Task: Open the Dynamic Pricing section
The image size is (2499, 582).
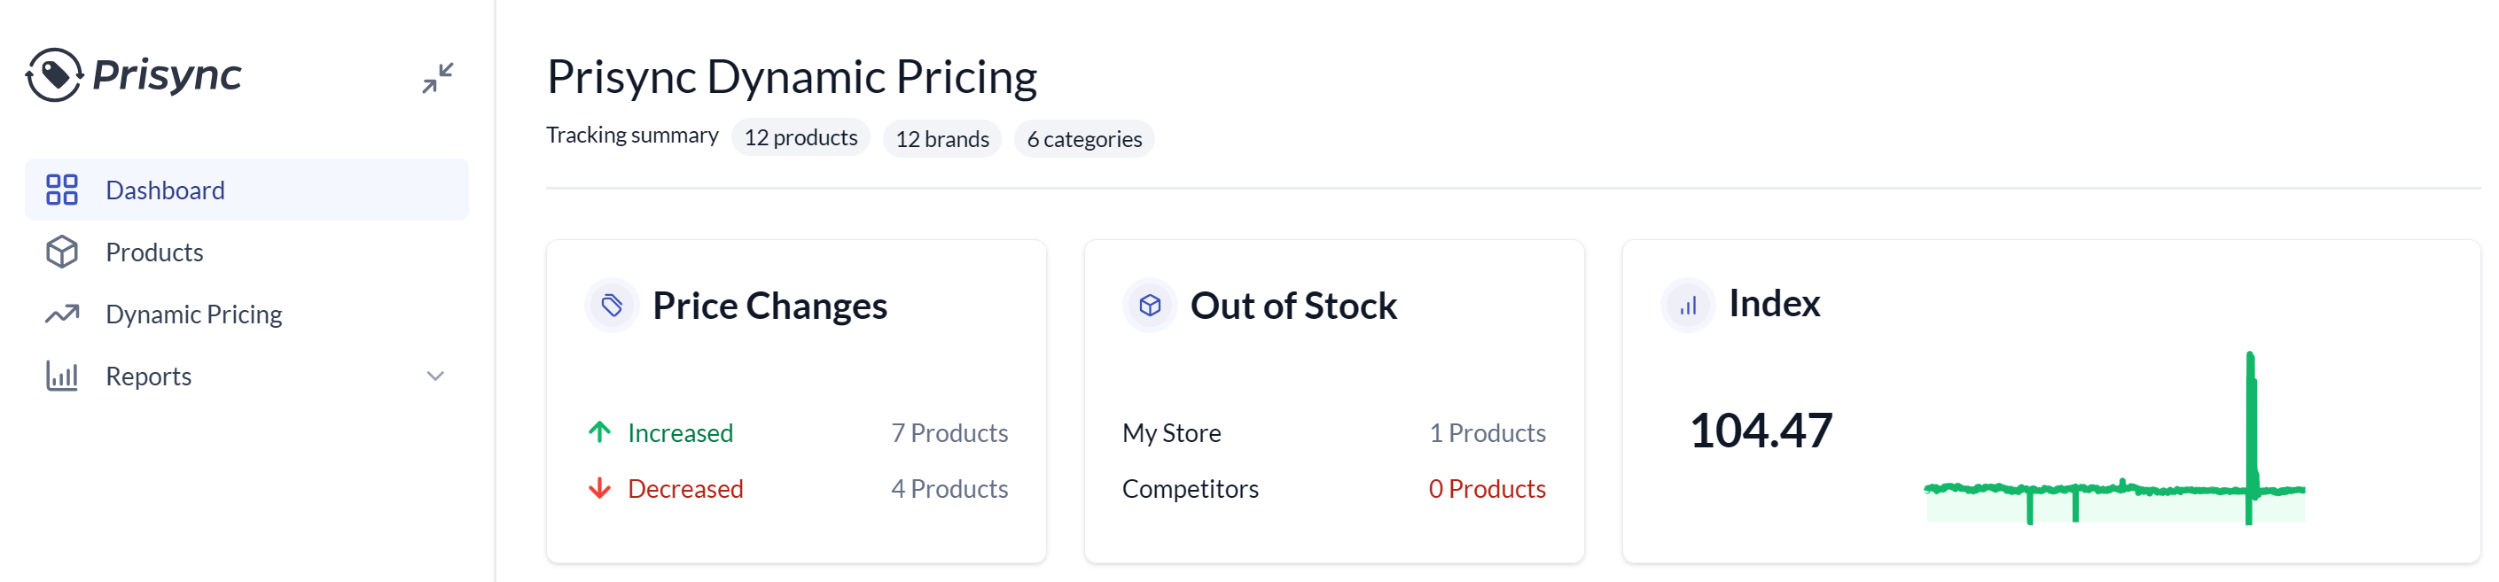Action: point(193,314)
